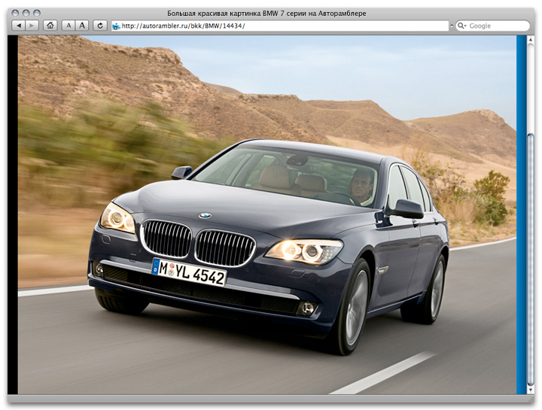Make text smaller with the small A button
This screenshot has height=410, width=542.
(x=69, y=26)
